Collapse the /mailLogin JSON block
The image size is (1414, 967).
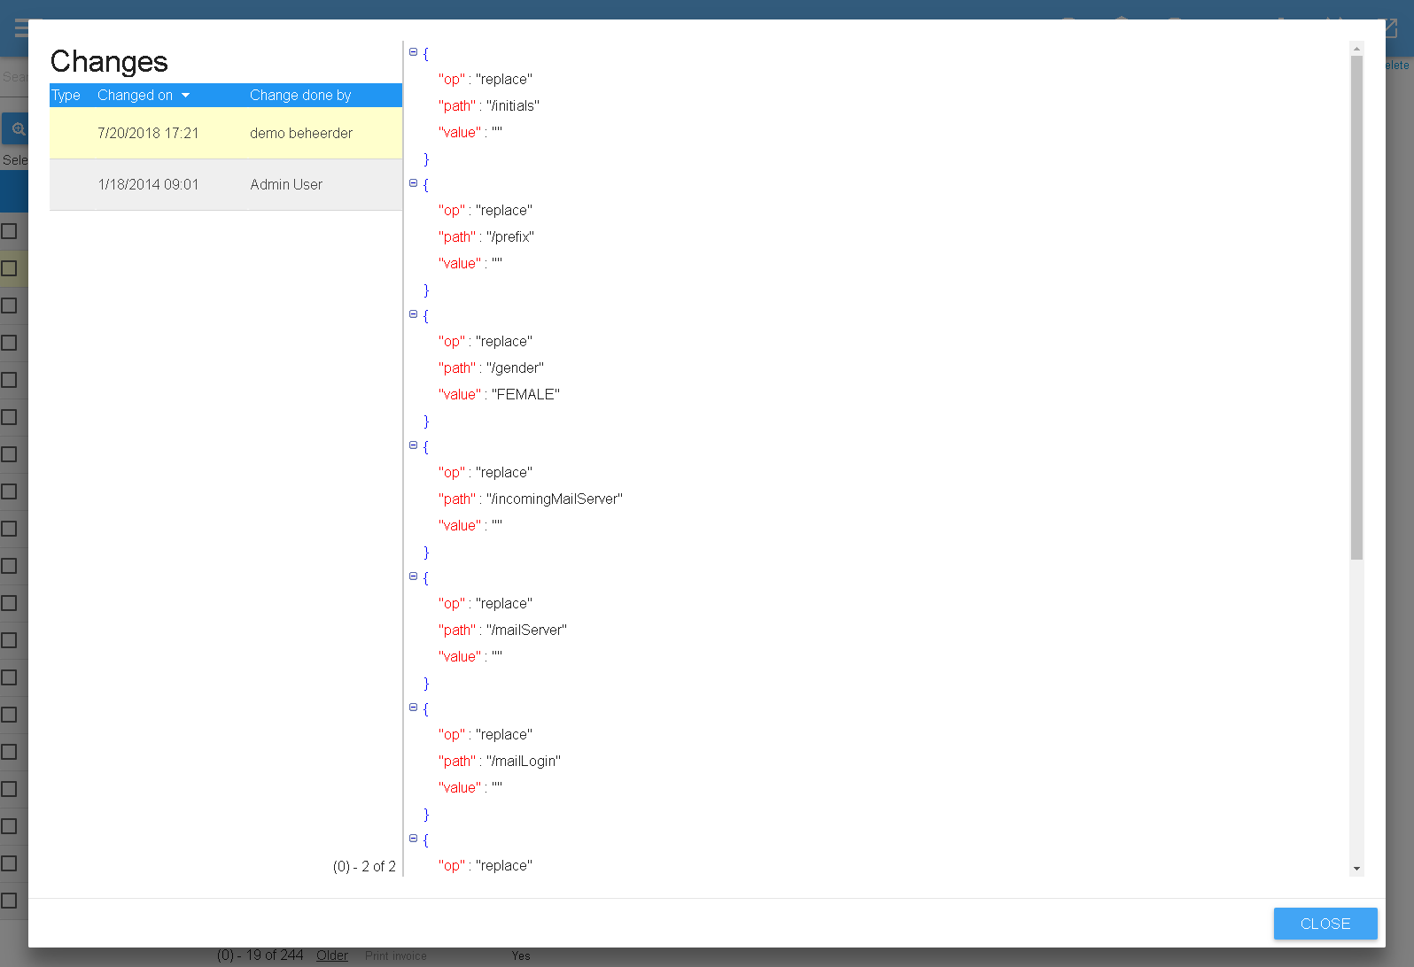(x=413, y=708)
